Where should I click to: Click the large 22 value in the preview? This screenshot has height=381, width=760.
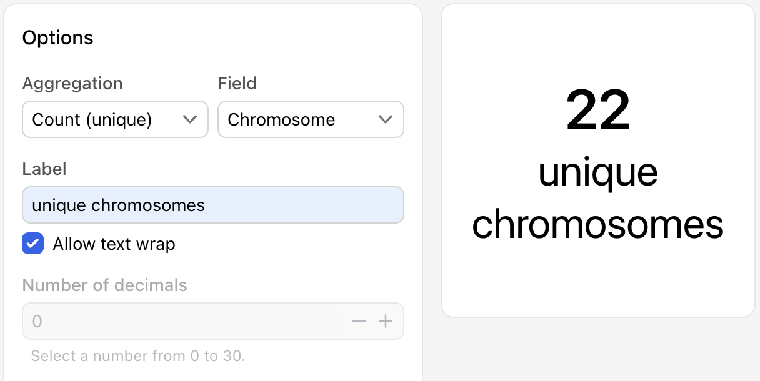tap(597, 111)
